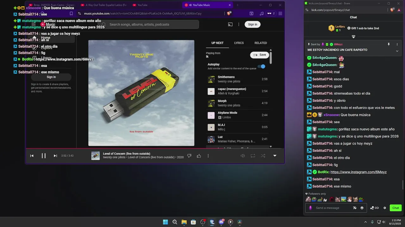Collapse the player page with down arrow
This screenshot has width=405, height=227.
pyautogui.click(x=275, y=156)
